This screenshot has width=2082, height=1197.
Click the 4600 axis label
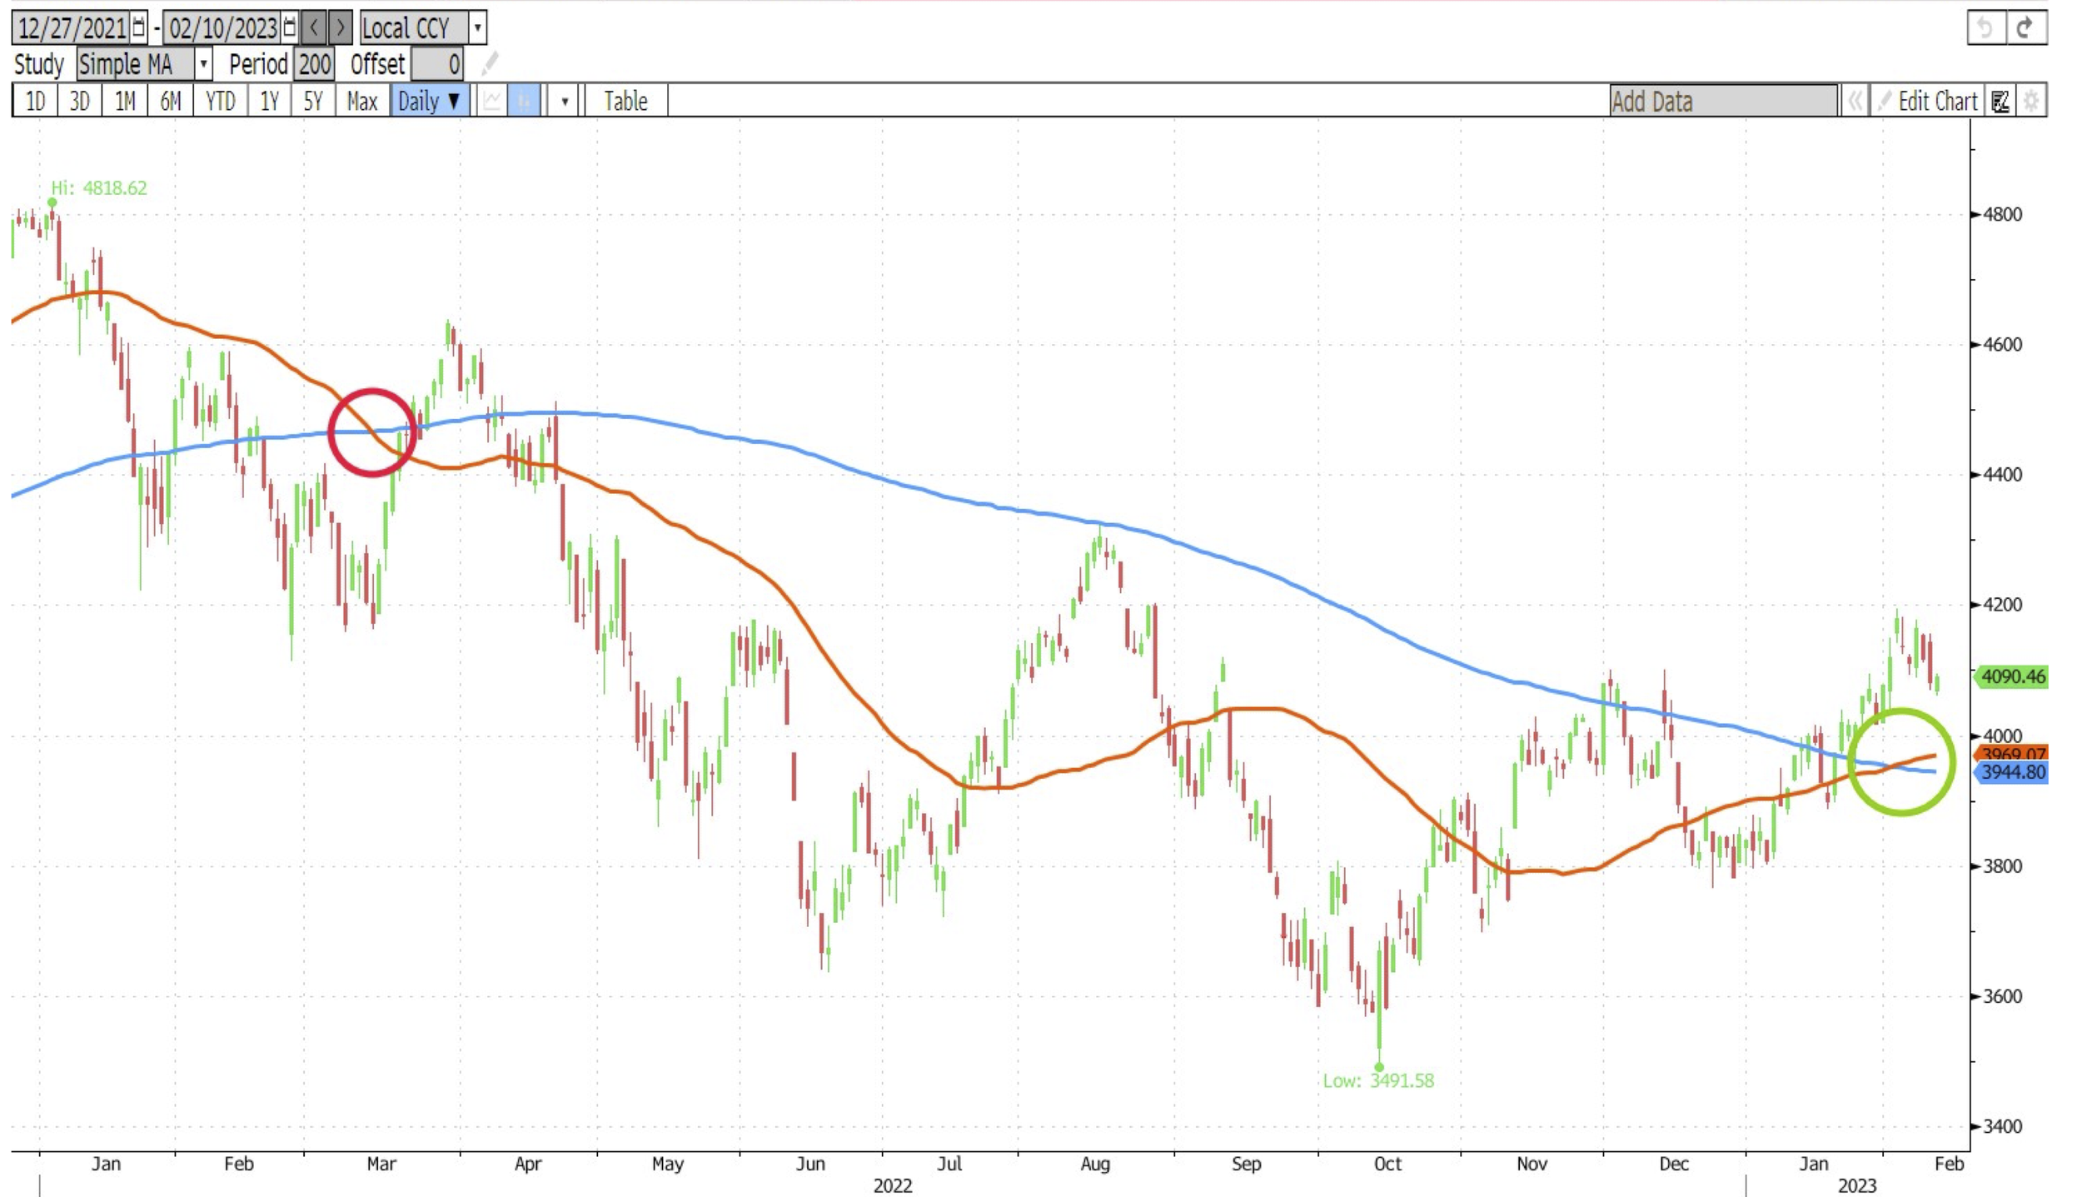(x=2002, y=344)
